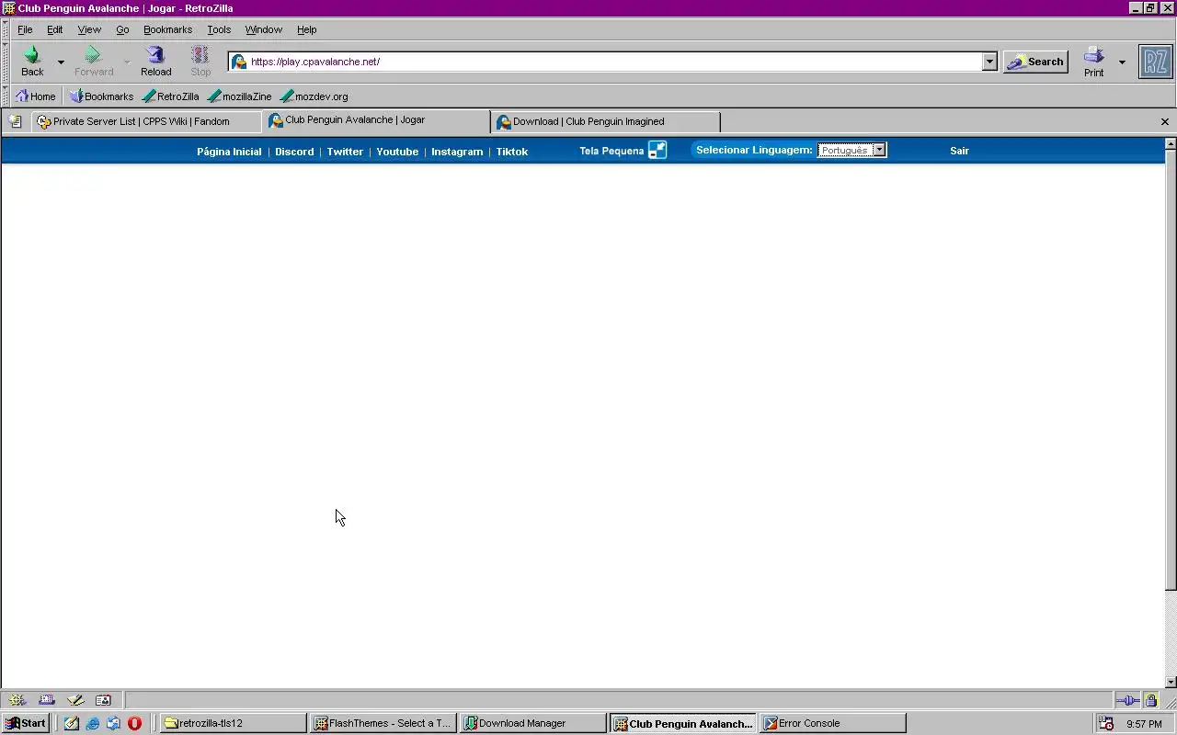The image size is (1177, 735).
Task: Open the Back history dropdown arrow
Action: point(61,62)
